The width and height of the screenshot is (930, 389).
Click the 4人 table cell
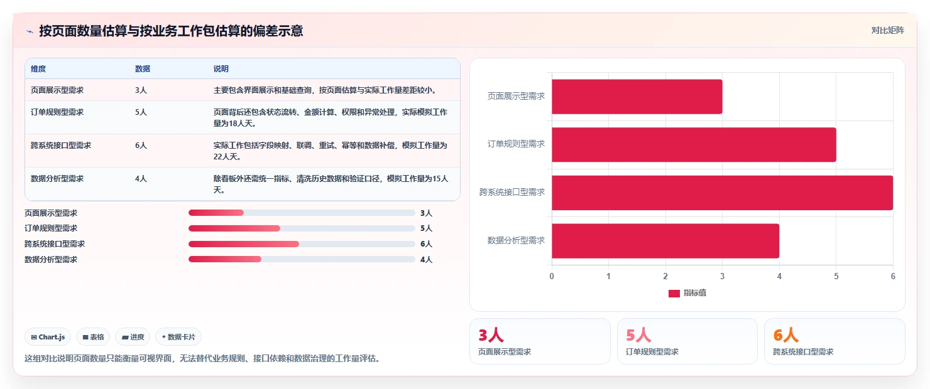(141, 179)
